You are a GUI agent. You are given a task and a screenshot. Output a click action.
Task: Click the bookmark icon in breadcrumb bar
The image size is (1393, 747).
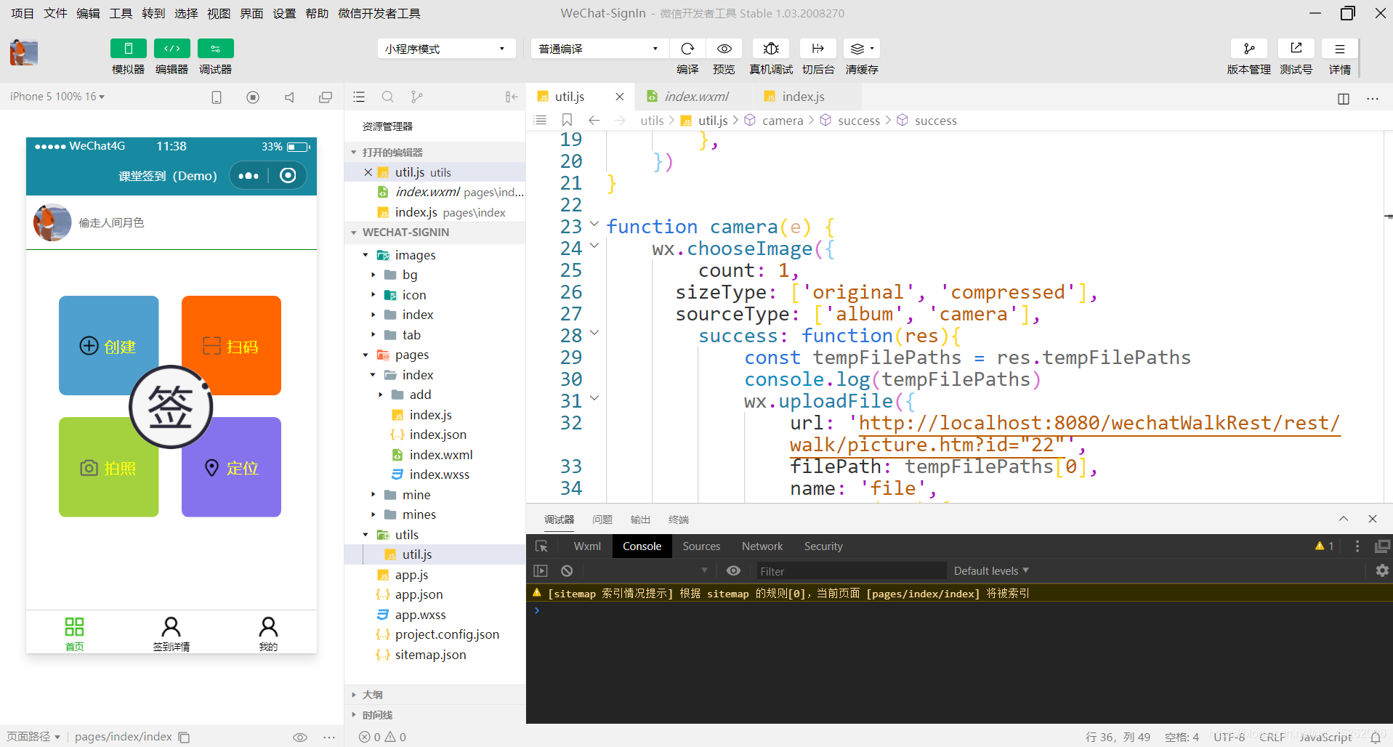(x=568, y=120)
